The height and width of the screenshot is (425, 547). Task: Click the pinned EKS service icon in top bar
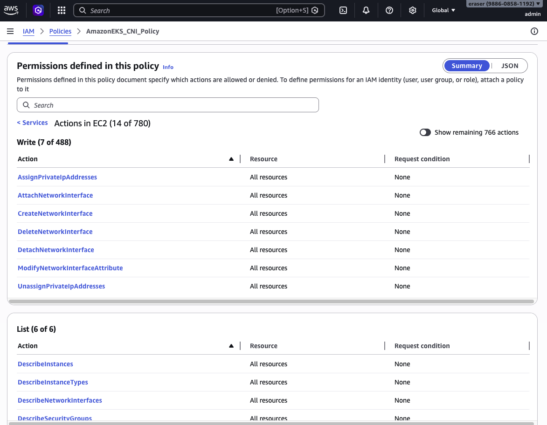point(38,10)
